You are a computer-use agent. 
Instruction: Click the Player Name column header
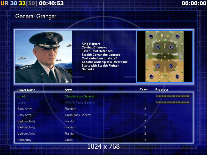[26, 90]
